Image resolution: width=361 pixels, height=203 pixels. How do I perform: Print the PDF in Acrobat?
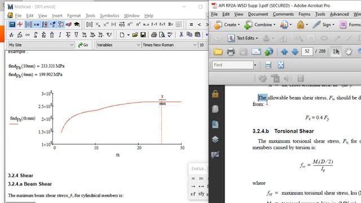[x=231, y=51]
